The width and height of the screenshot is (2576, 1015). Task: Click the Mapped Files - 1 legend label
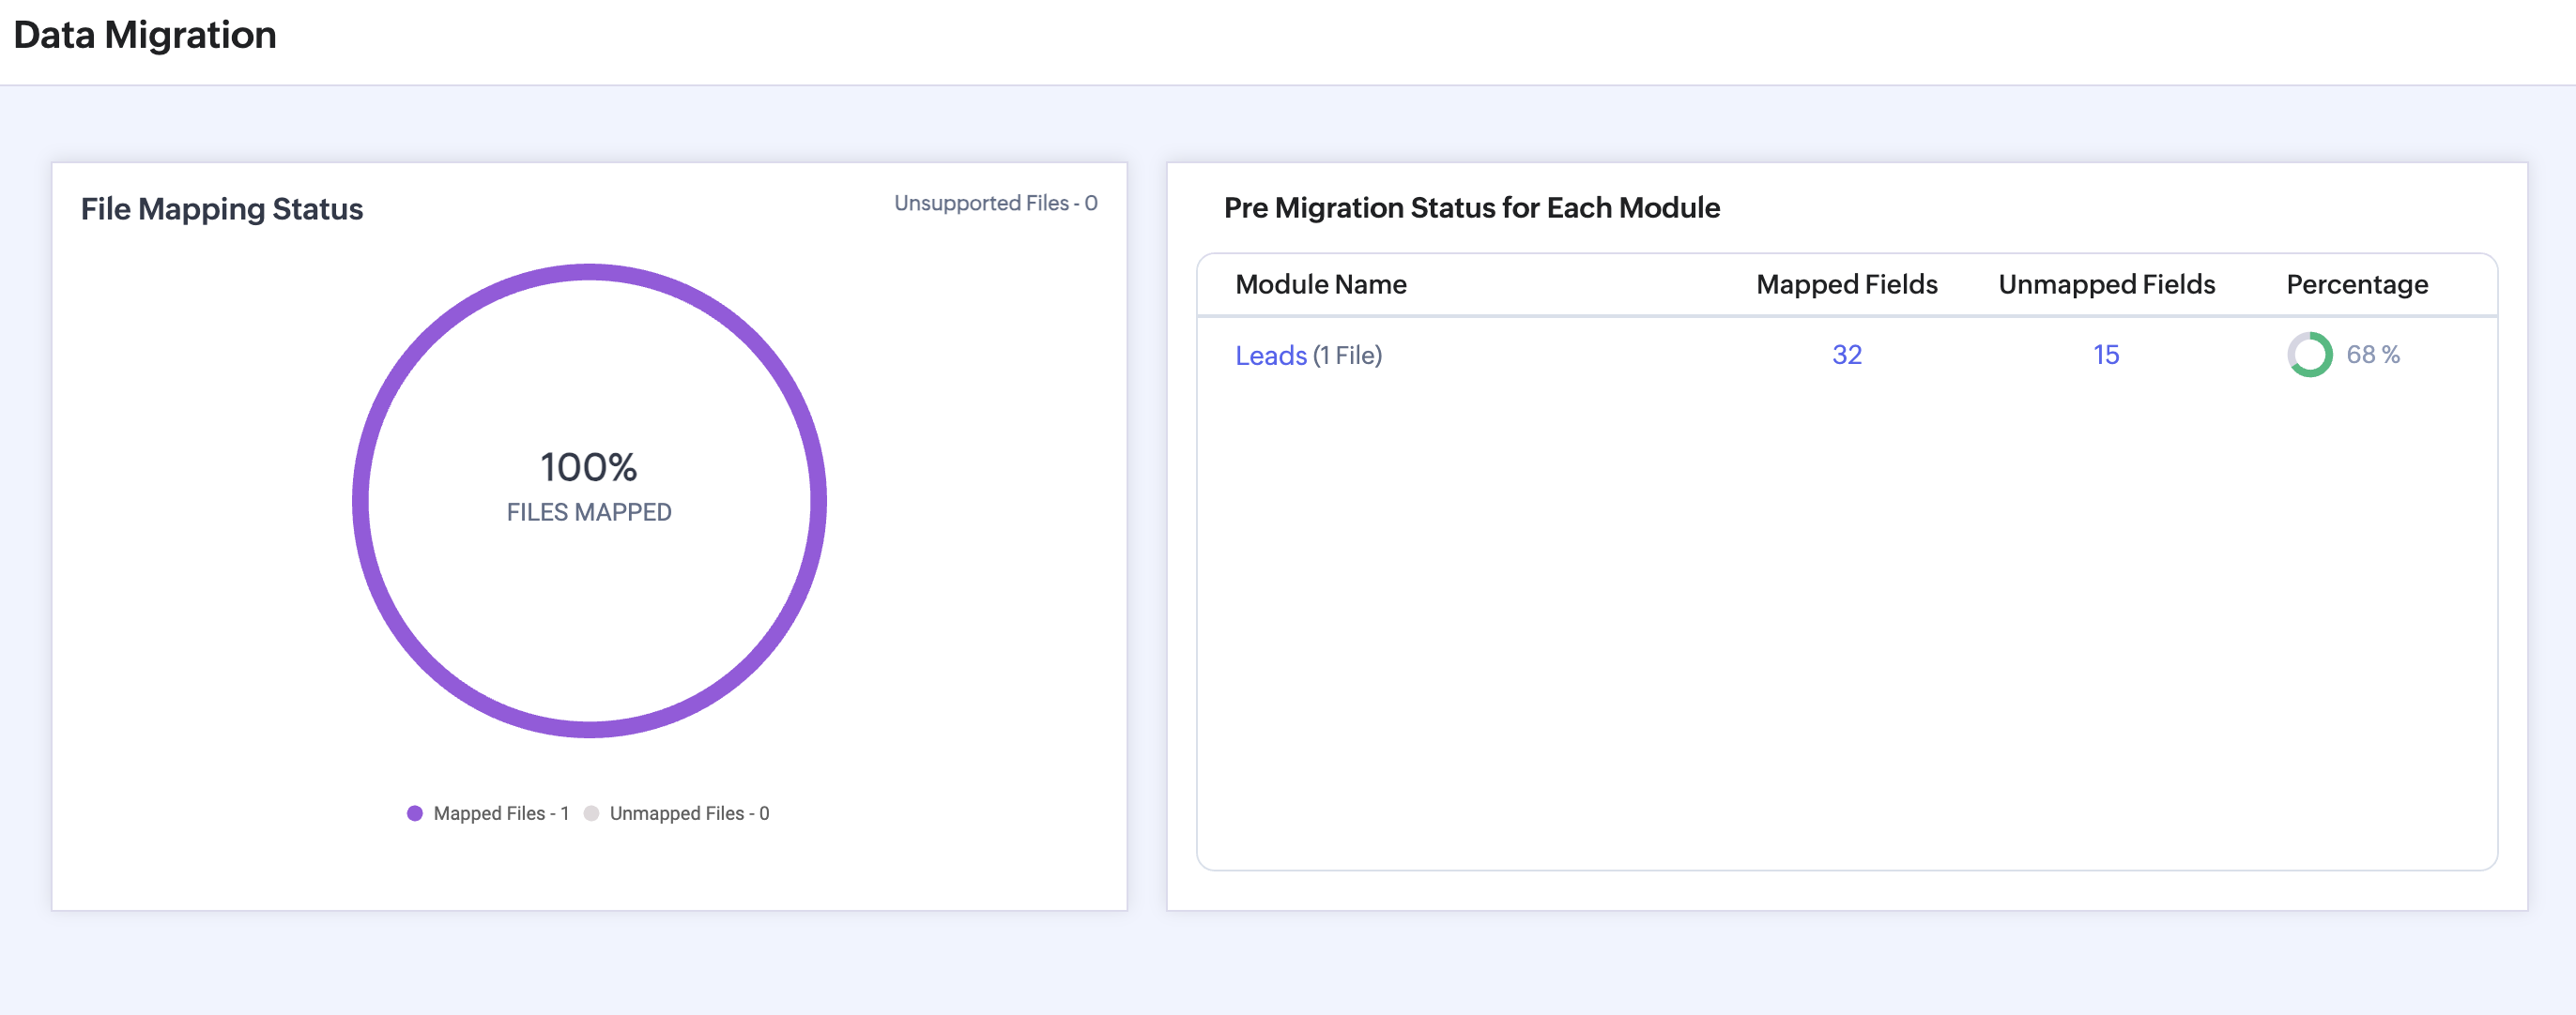(501, 813)
